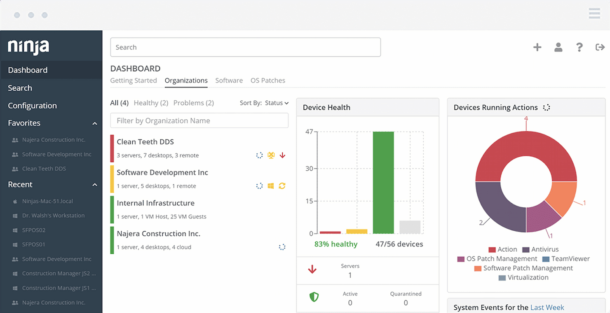Collapse the Favorites section
The image size is (610, 313).
(94, 123)
